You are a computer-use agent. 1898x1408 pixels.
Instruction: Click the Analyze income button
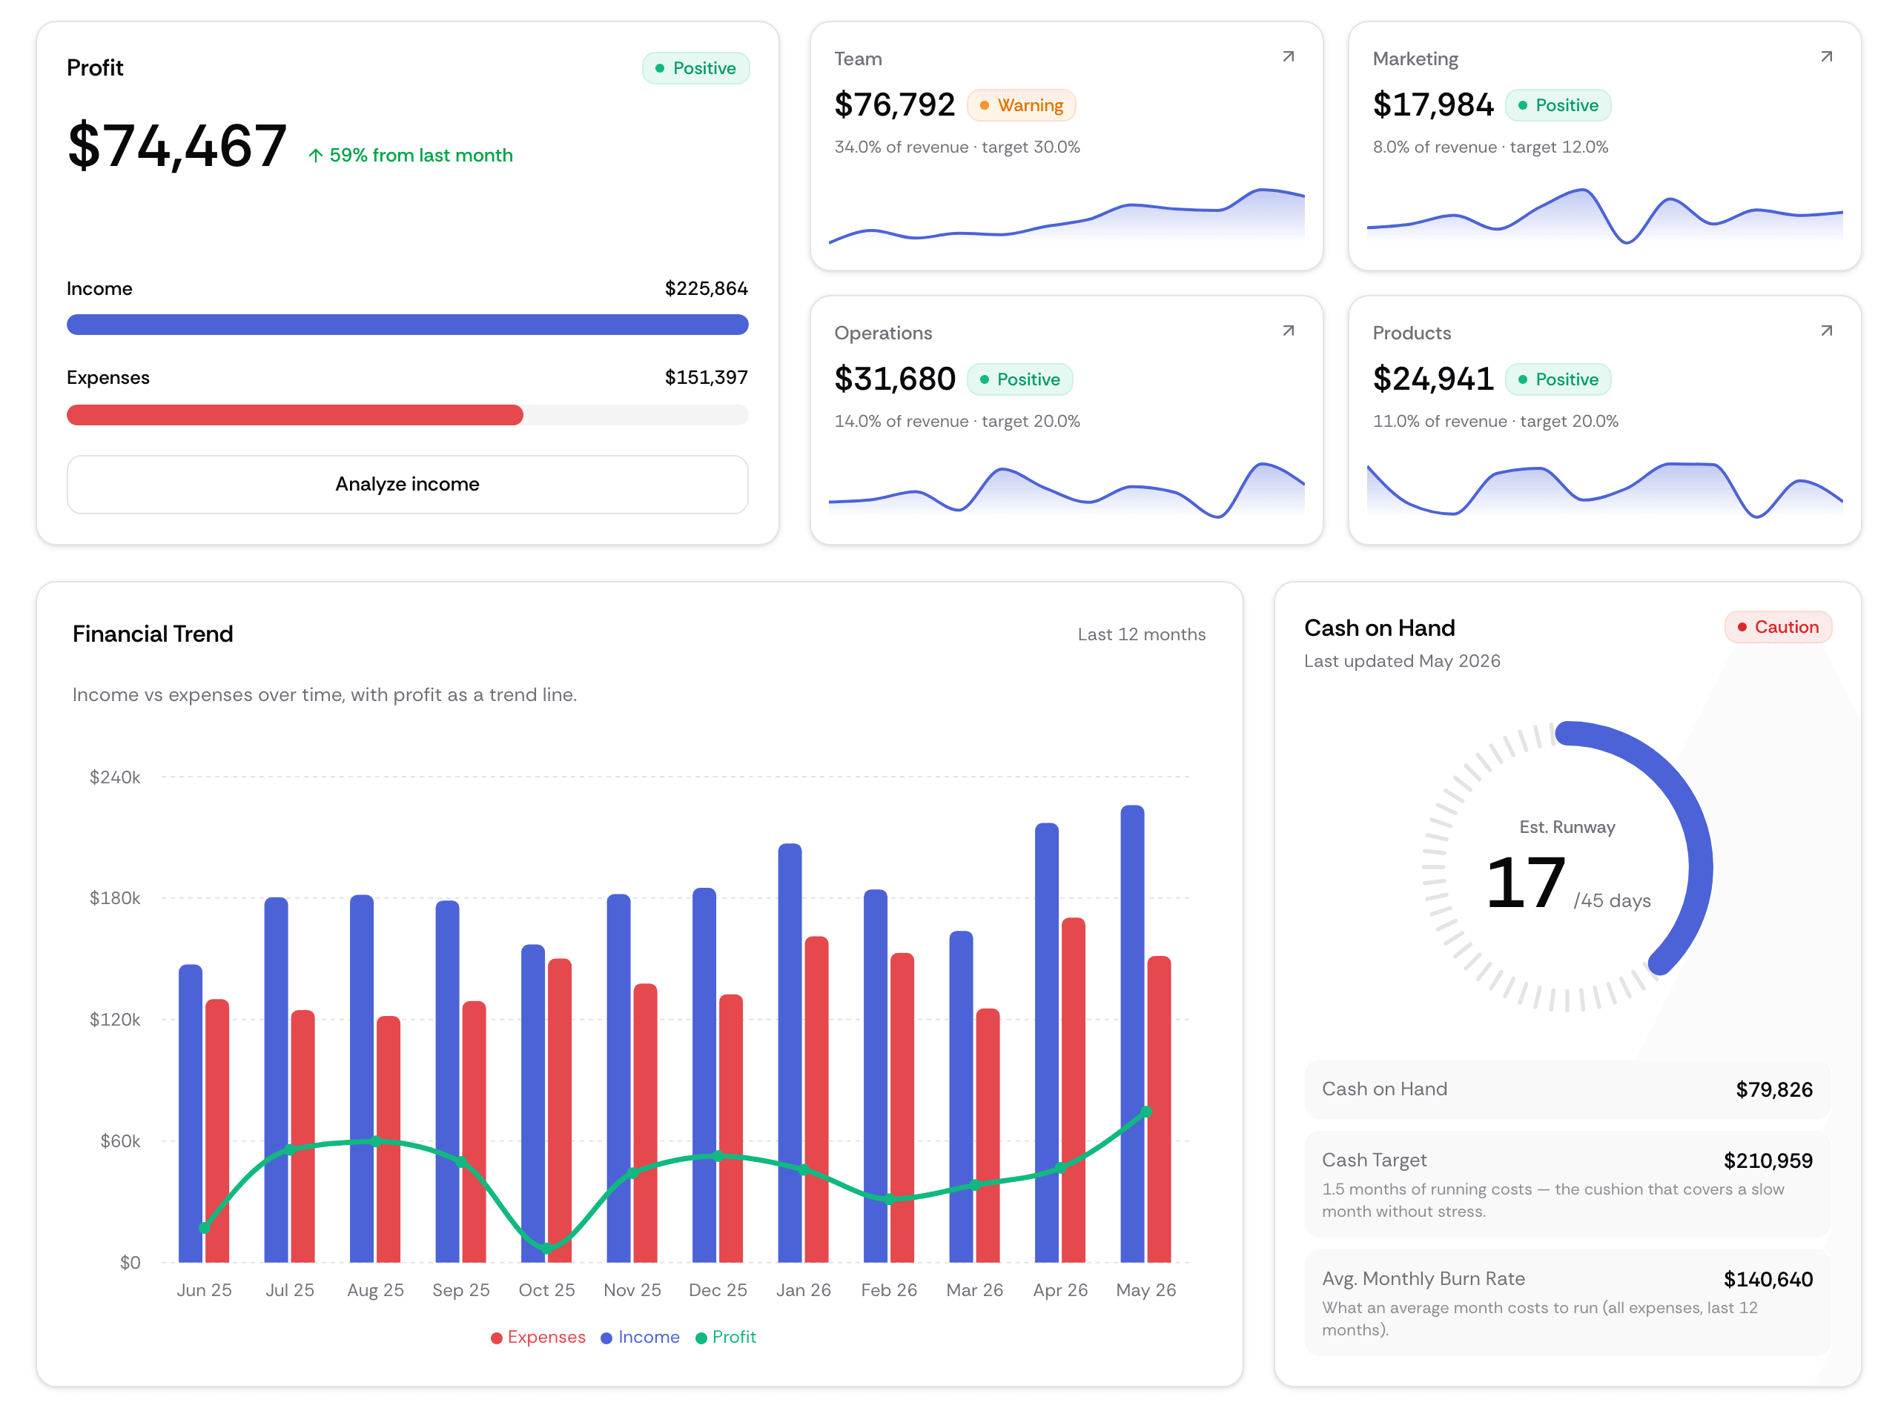(x=408, y=484)
